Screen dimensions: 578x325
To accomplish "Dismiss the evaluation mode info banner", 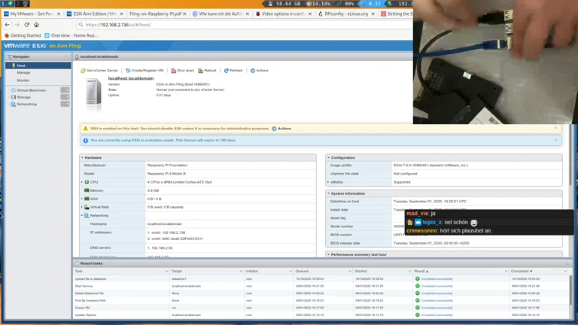I will [555, 140].
